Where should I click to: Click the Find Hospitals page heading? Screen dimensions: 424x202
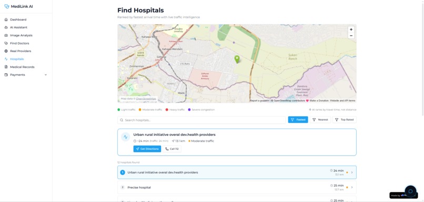click(140, 11)
